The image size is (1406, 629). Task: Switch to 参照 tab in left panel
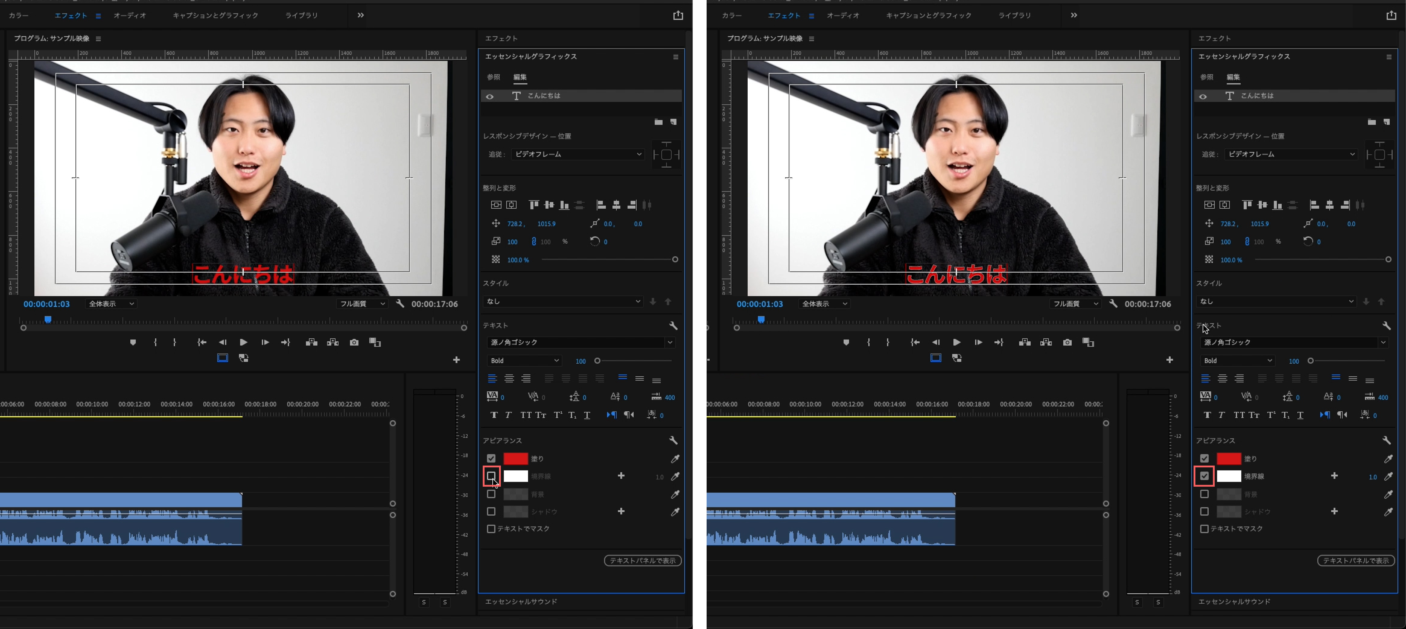pos(493,77)
